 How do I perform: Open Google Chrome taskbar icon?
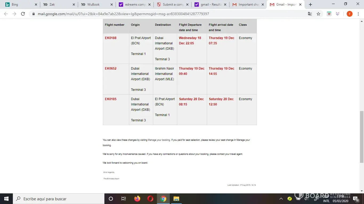(163, 199)
